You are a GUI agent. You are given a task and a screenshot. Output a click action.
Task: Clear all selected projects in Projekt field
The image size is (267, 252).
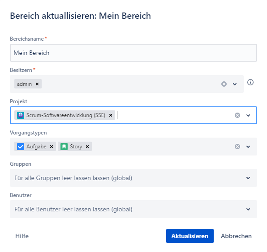coord(237,115)
